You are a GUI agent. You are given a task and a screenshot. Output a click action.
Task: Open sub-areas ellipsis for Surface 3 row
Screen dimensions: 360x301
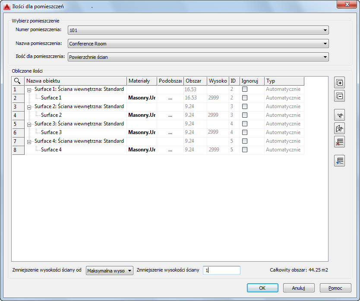[x=170, y=133]
